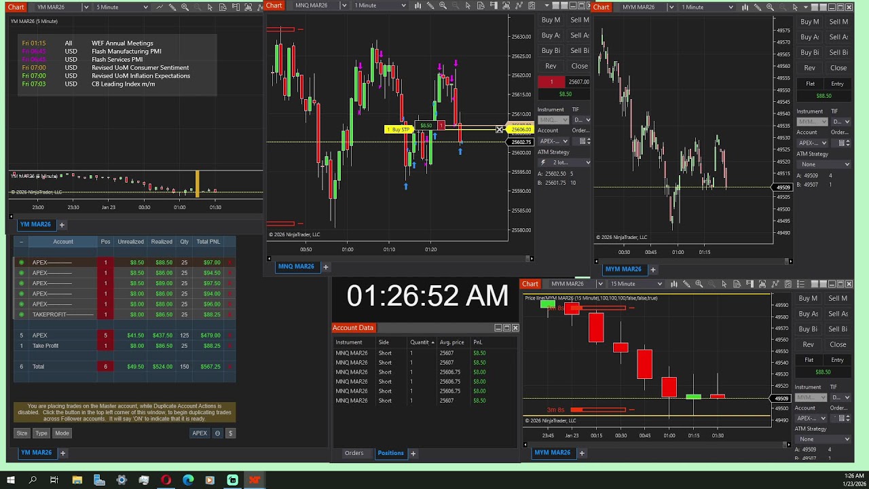Open YM MAR26 instrument dropdown

pyautogui.click(x=86, y=7)
